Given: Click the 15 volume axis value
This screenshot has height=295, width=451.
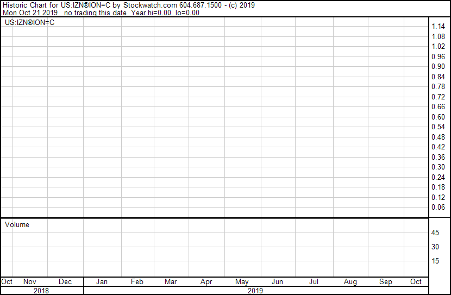Looking at the screenshot, I should (435, 261).
